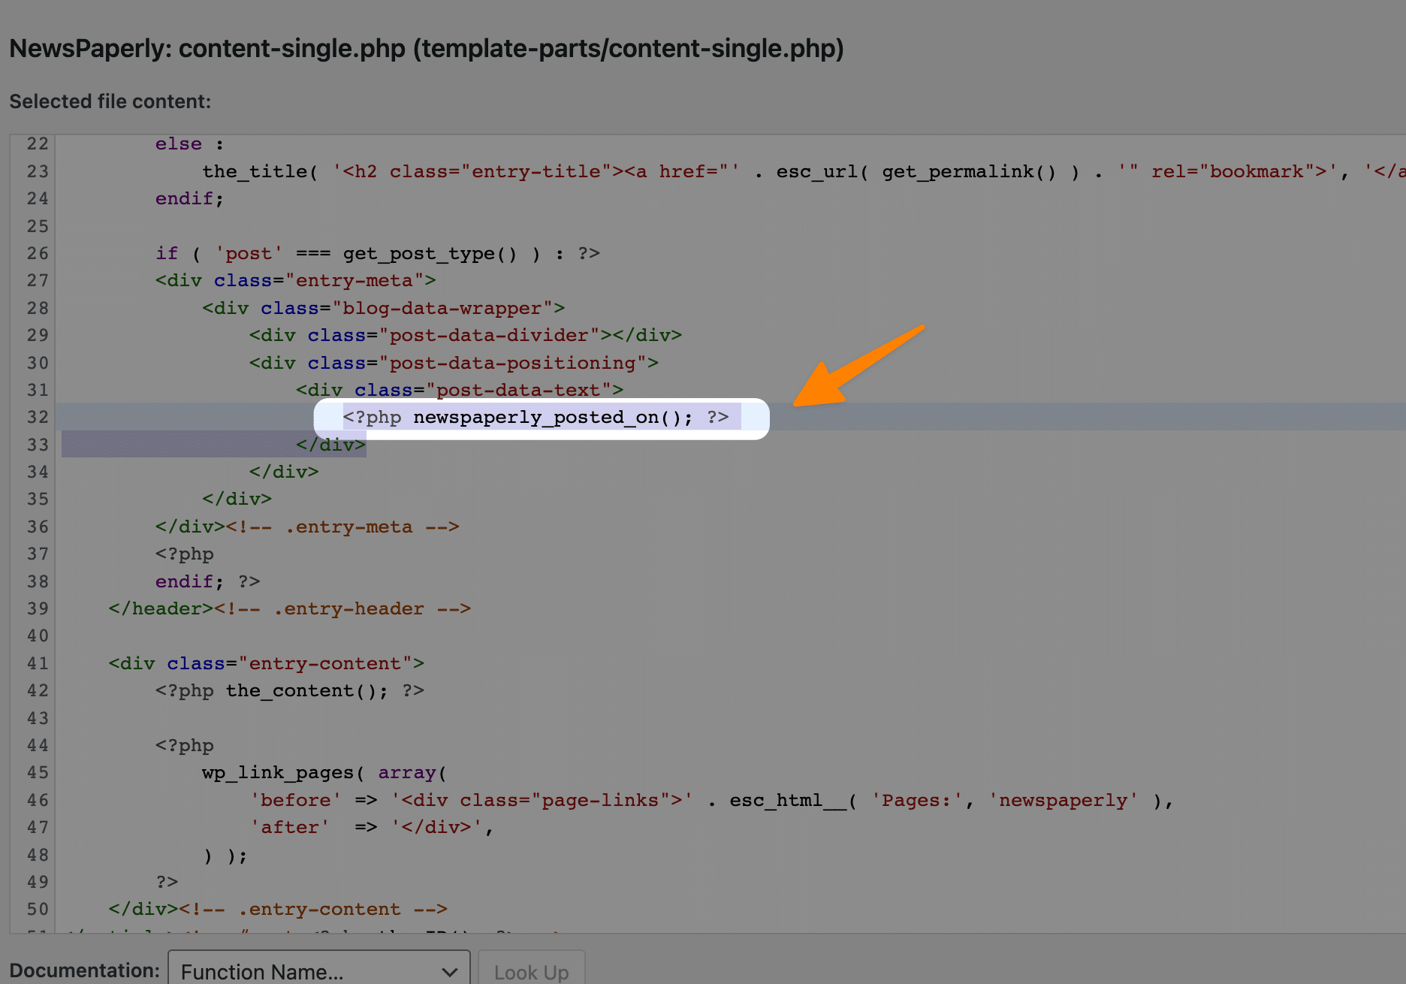This screenshot has height=984, width=1406.
Task: Click the esc_html__ function on line 46
Action: pyautogui.click(x=785, y=800)
